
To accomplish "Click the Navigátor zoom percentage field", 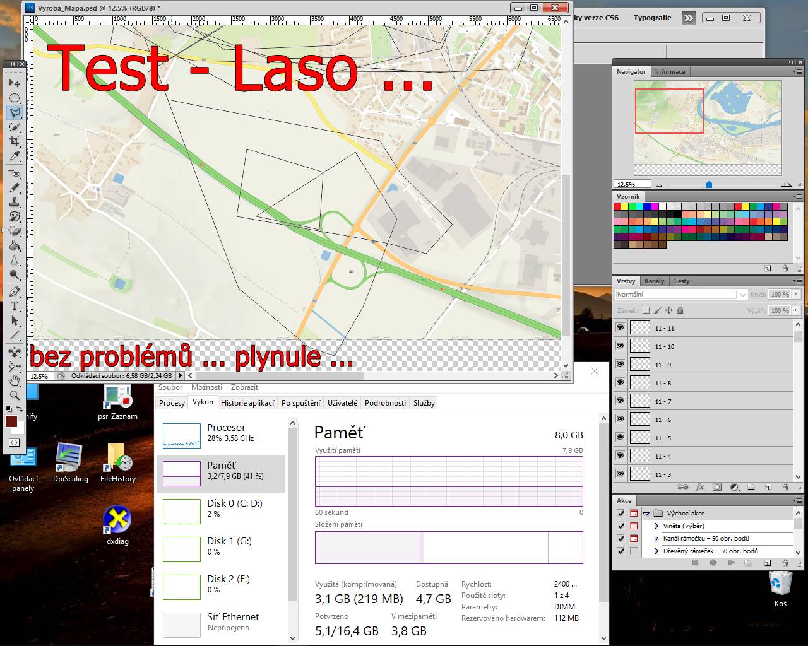I will pos(631,185).
